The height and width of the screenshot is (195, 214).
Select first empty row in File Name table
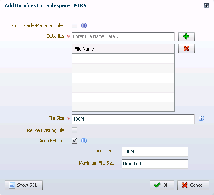coord(123,59)
